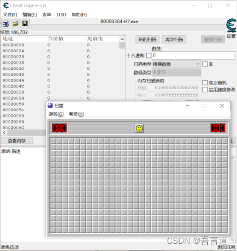Image resolution: width=237 pixels, height=251 pixels.
Task: Click the scan progress bar
Action: point(129,27)
